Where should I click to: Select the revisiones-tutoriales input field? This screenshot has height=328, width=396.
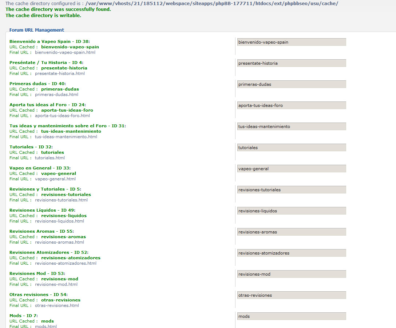pyautogui.click(x=291, y=190)
